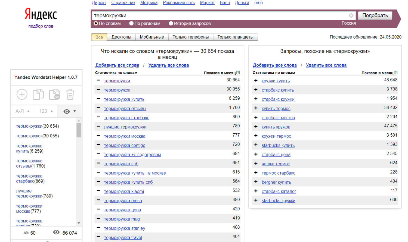408x242 pixels.
Task: Open the термокружка stanley query link
Action: (125, 228)
